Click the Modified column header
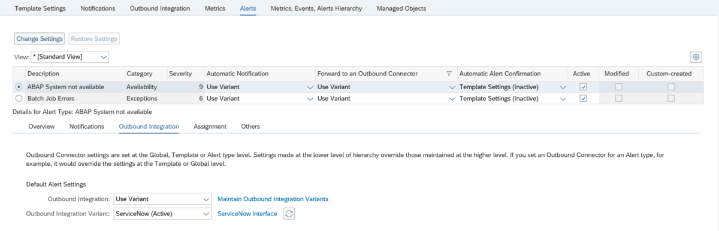719x231 pixels. 617,74
